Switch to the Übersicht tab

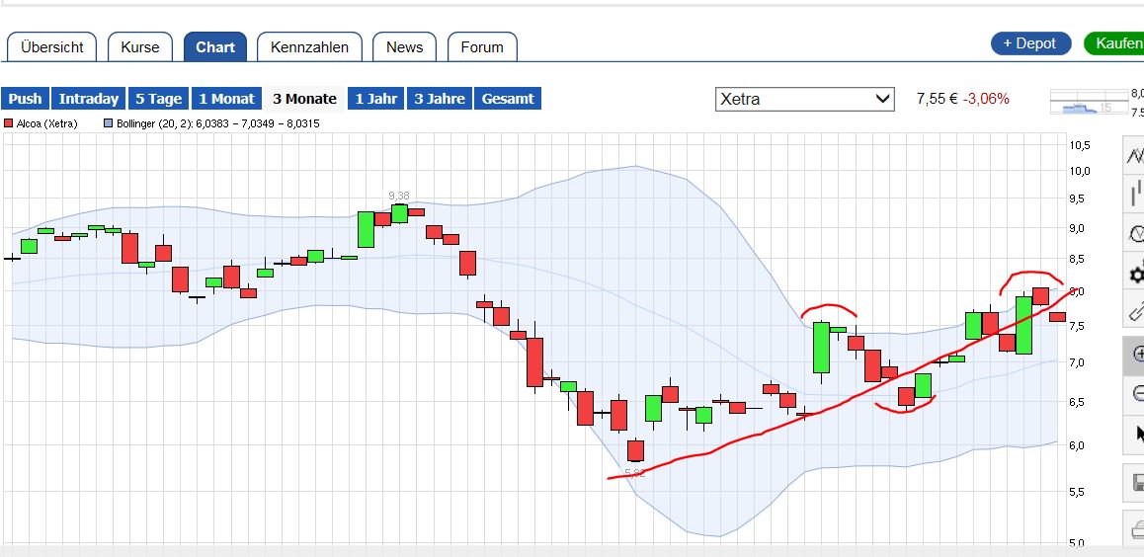point(52,46)
